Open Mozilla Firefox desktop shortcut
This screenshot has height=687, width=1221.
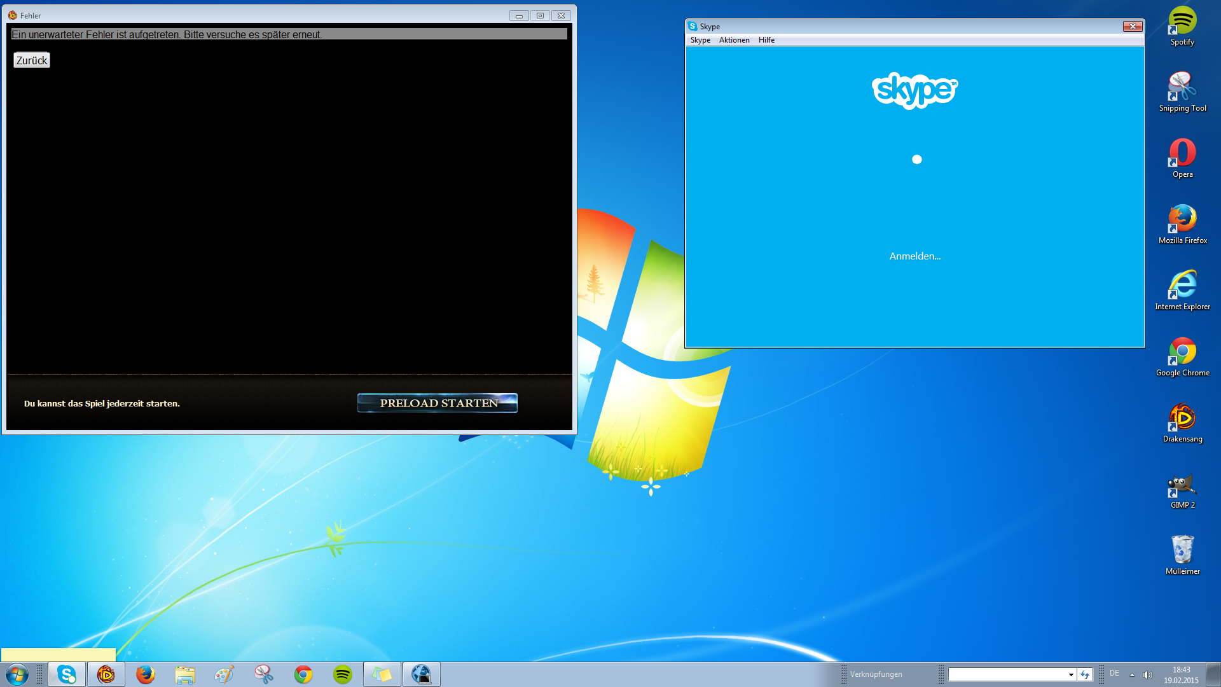pos(1182,225)
